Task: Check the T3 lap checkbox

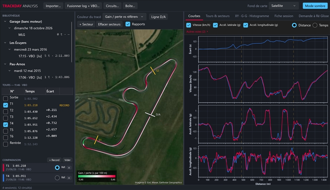Action: (x=5, y=118)
